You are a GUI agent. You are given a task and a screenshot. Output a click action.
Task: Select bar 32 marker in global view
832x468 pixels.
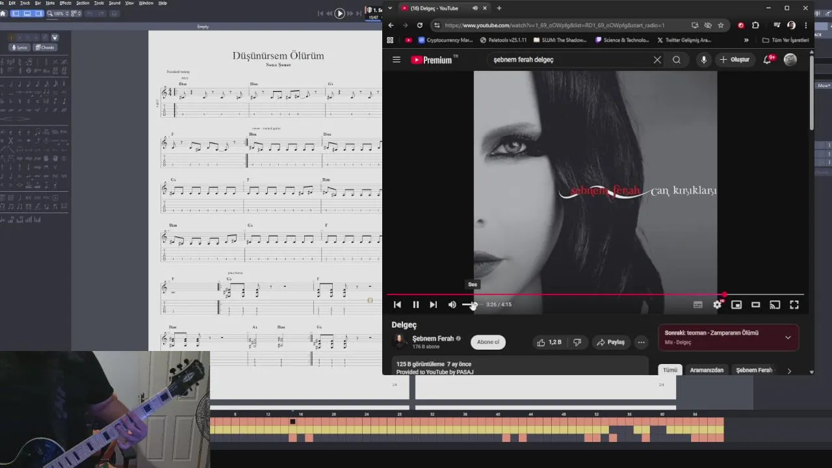click(432, 413)
